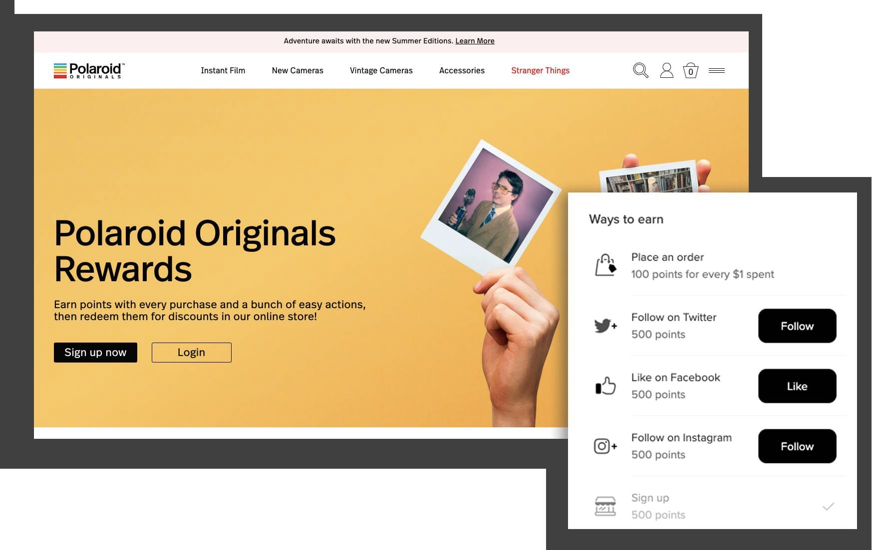Click the Facebook thumbs-up icon

[x=605, y=385]
